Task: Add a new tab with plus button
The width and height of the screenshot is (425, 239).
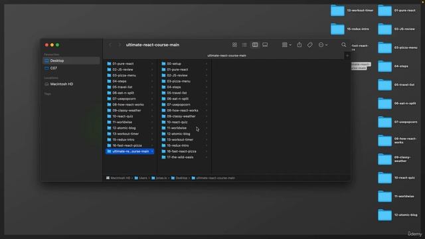Action: point(347,56)
